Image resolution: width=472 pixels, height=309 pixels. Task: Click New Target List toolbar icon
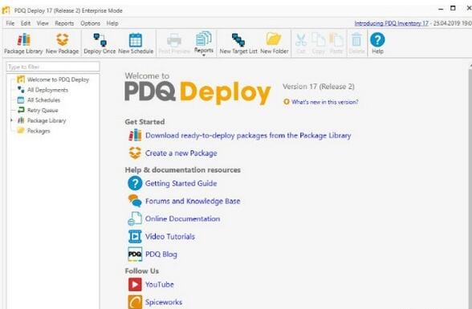[238, 44]
